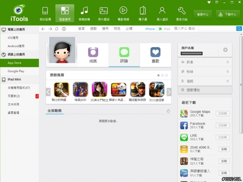Collapse the 網路上的應用 sidebar group
The height and width of the screenshot is (182, 243).
tap(19, 55)
